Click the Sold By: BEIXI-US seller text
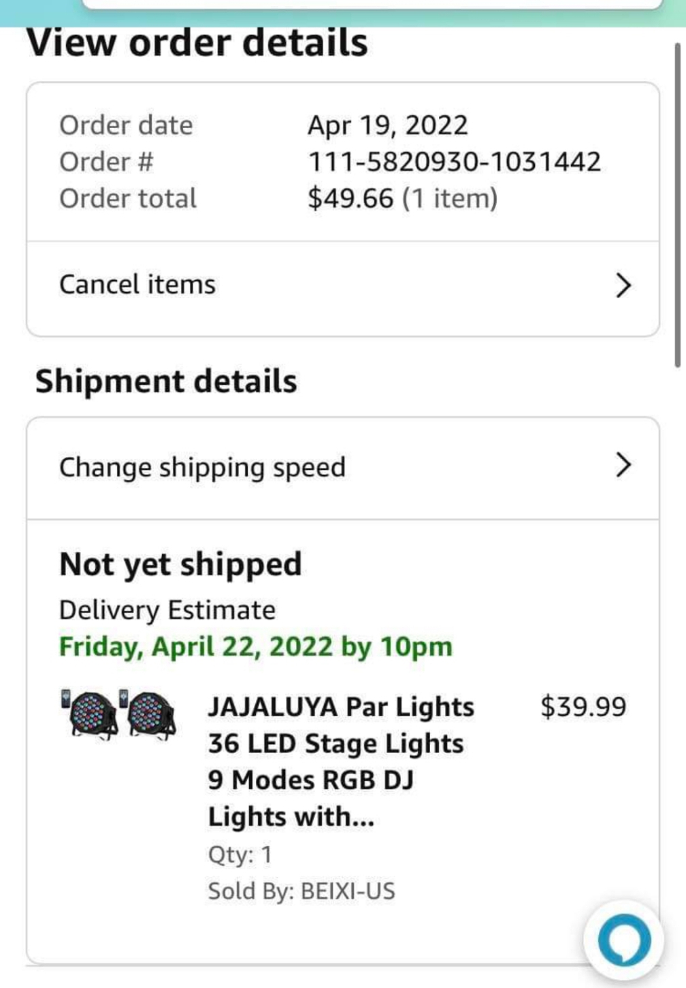 coord(301,891)
